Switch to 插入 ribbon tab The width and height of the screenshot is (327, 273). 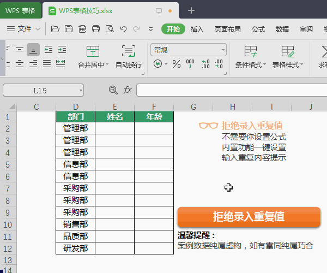197,29
